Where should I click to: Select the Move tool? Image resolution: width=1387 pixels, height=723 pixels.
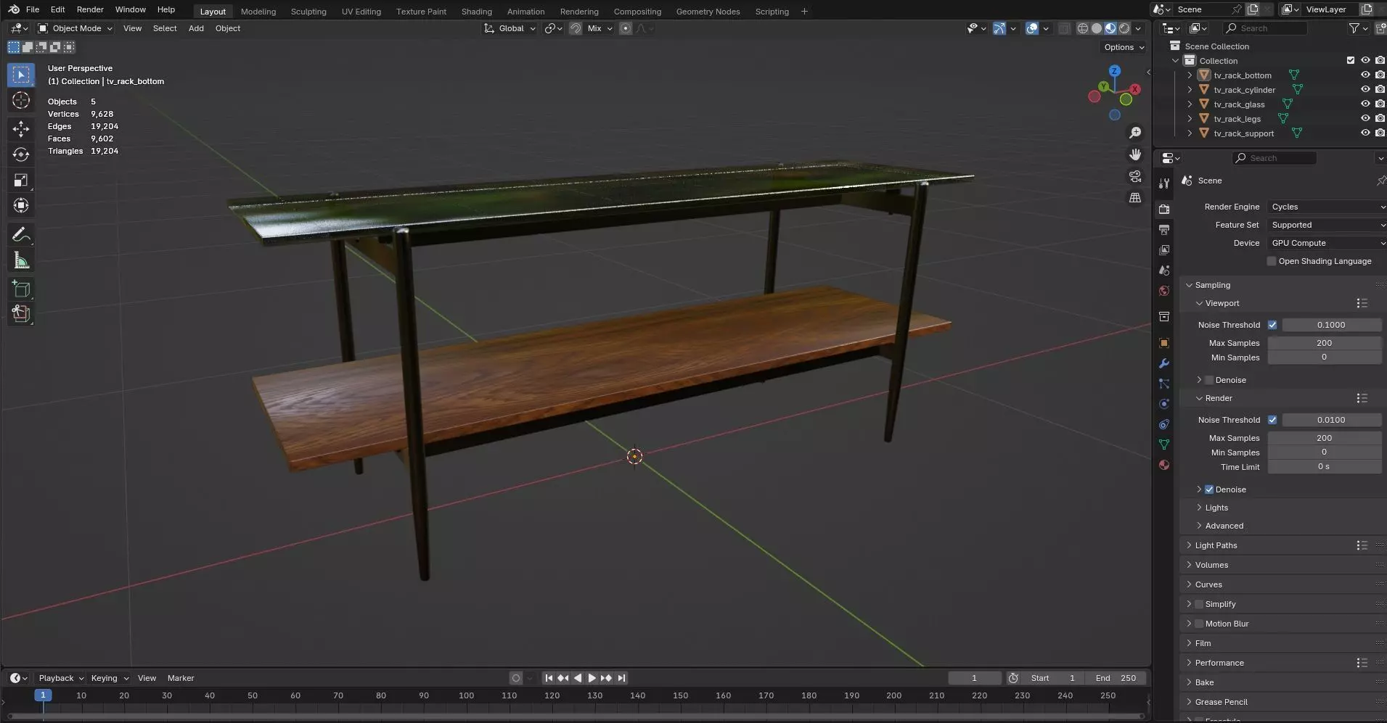21,129
